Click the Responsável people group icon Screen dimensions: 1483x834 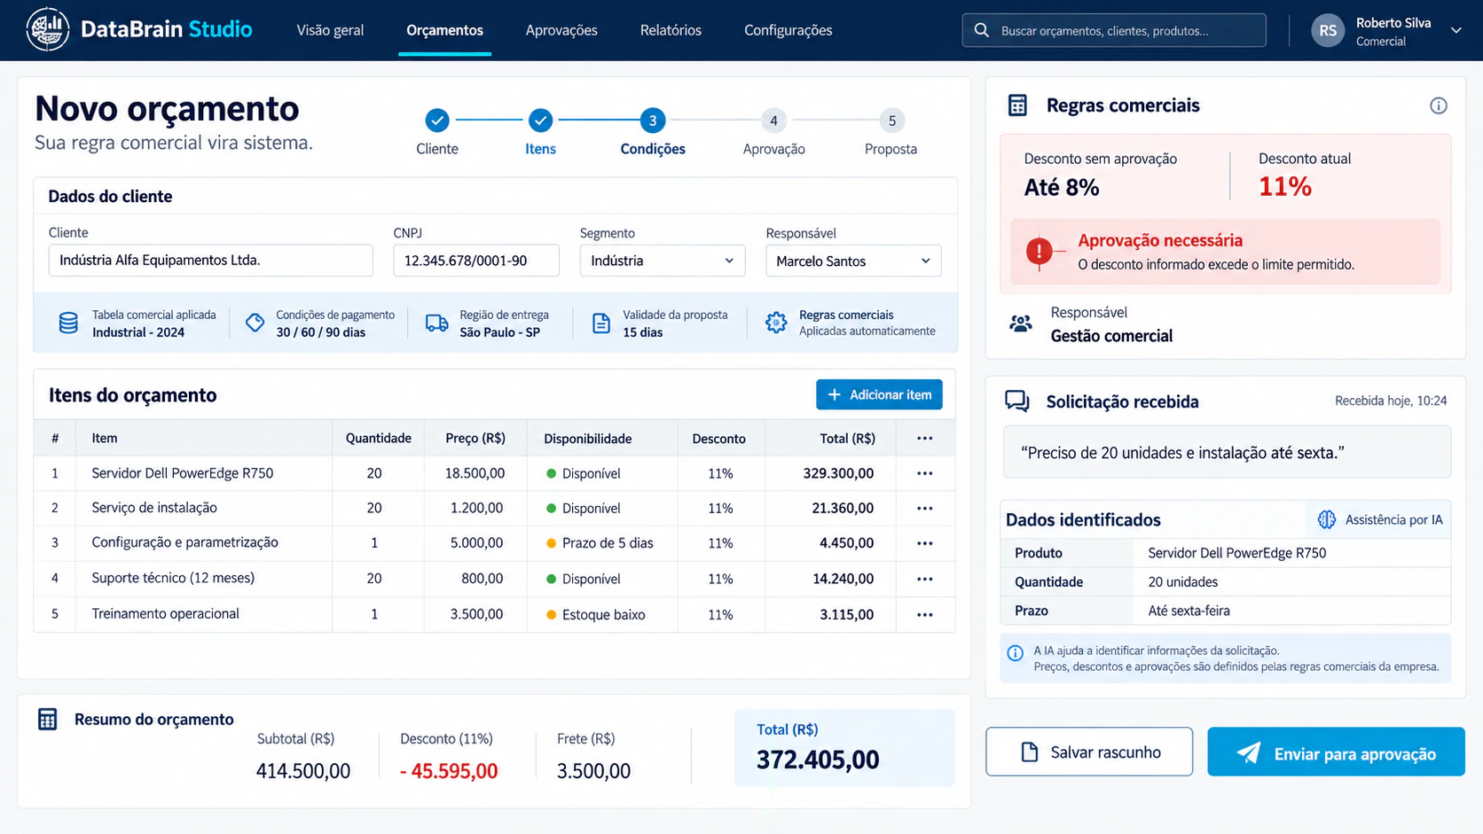(1021, 323)
